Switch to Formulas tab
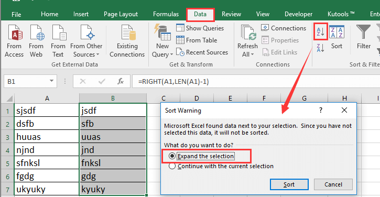Viewport: 380px width, 197px height. coord(166,14)
